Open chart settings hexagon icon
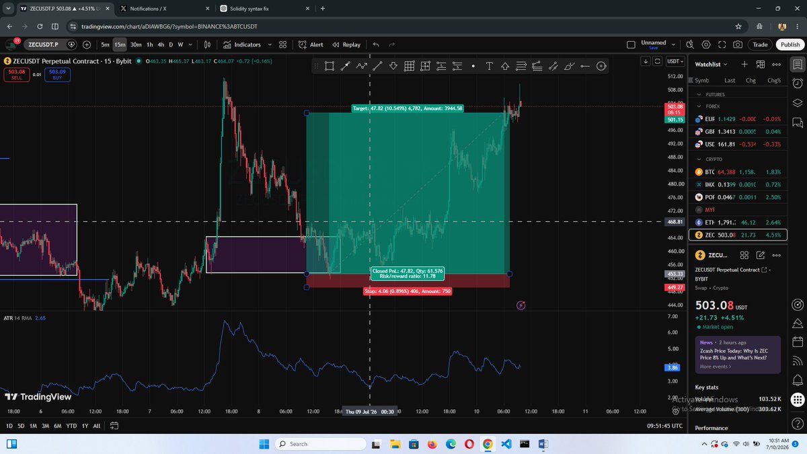This screenshot has height=454, width=807. 706,44
